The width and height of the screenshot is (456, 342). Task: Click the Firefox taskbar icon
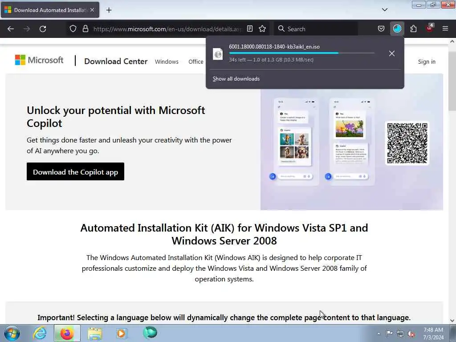(x=67, y=333)
